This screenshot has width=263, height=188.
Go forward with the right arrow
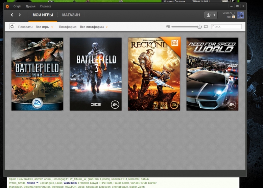tap(20, 15)
